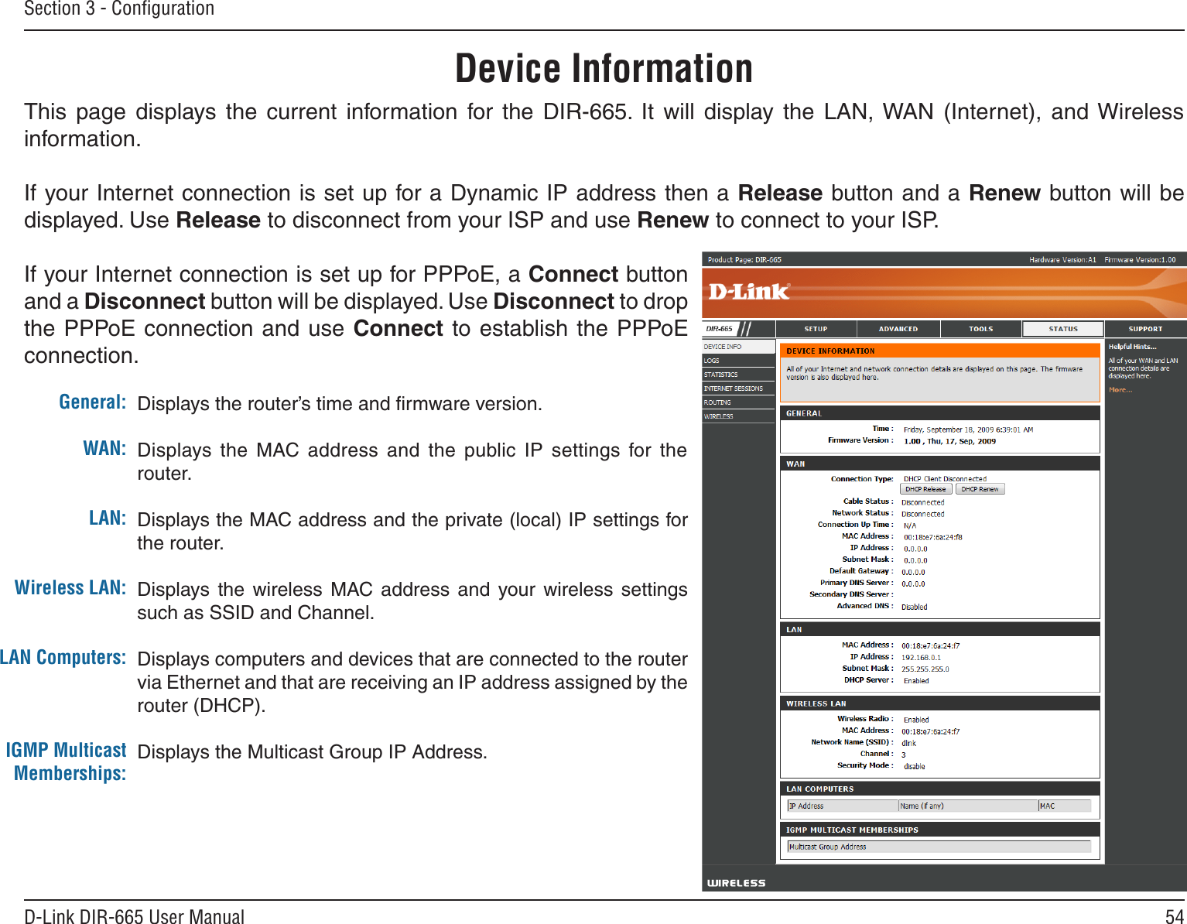Viewport: 1187px width, 924px height.
Task: Click the DHCP Renew button
Action: pyautogui.click(x=980, y=489)
